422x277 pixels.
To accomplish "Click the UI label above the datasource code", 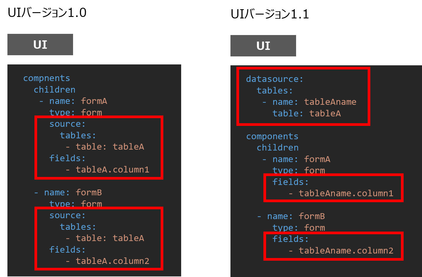I will 263,46.
